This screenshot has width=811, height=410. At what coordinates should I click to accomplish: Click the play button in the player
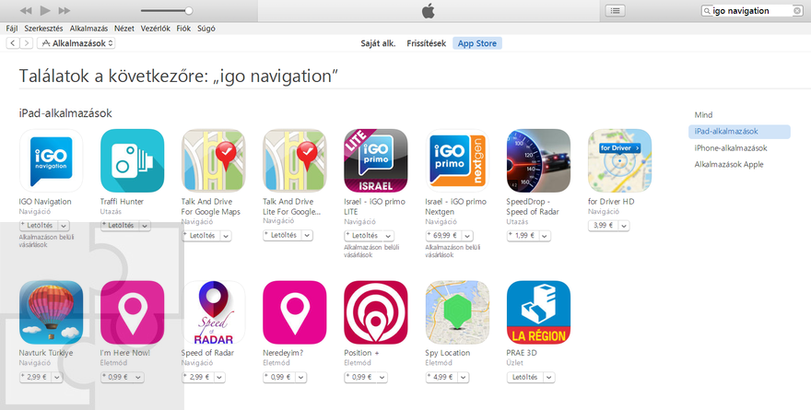point(45,10)
